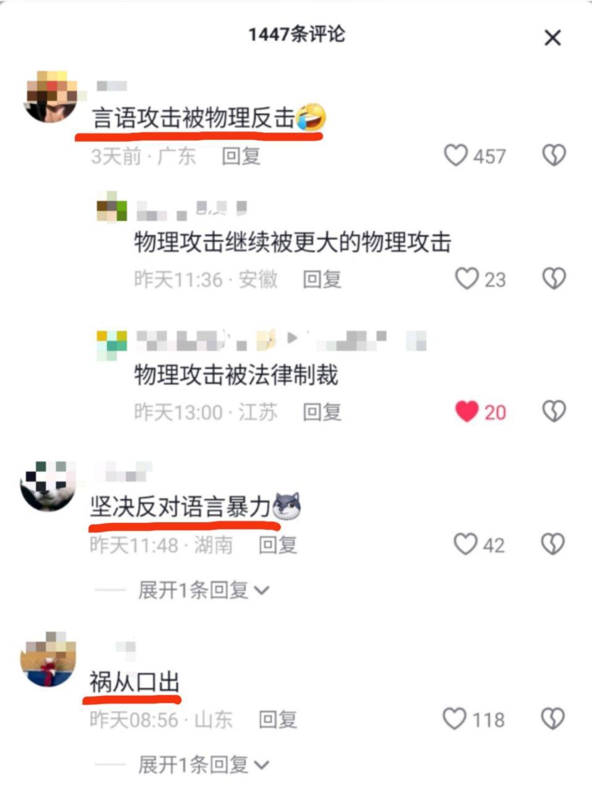Dislike the 安徽 reply via broken heart

coord(554,279)
